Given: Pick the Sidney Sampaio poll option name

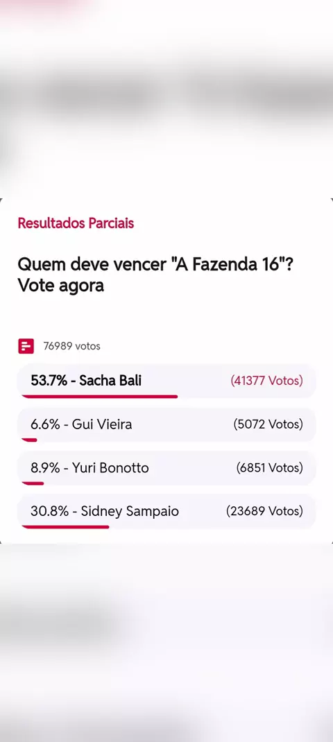Looking at the screenshot, I should pyautogui.click(x=130, y=511).
